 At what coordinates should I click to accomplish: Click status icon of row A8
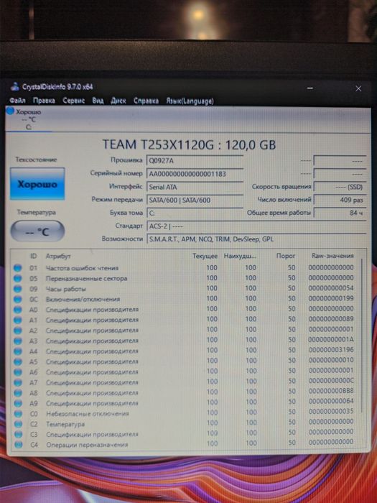(x=18, y=393)
